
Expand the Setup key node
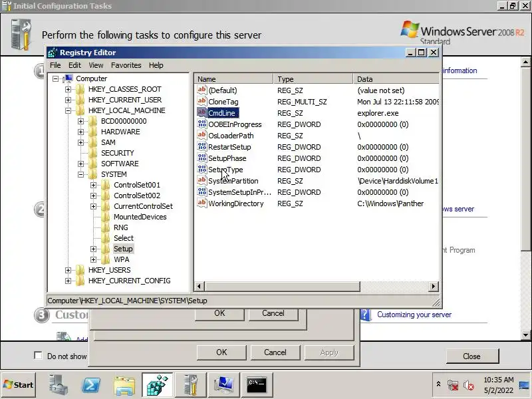(x=93, y=249)
